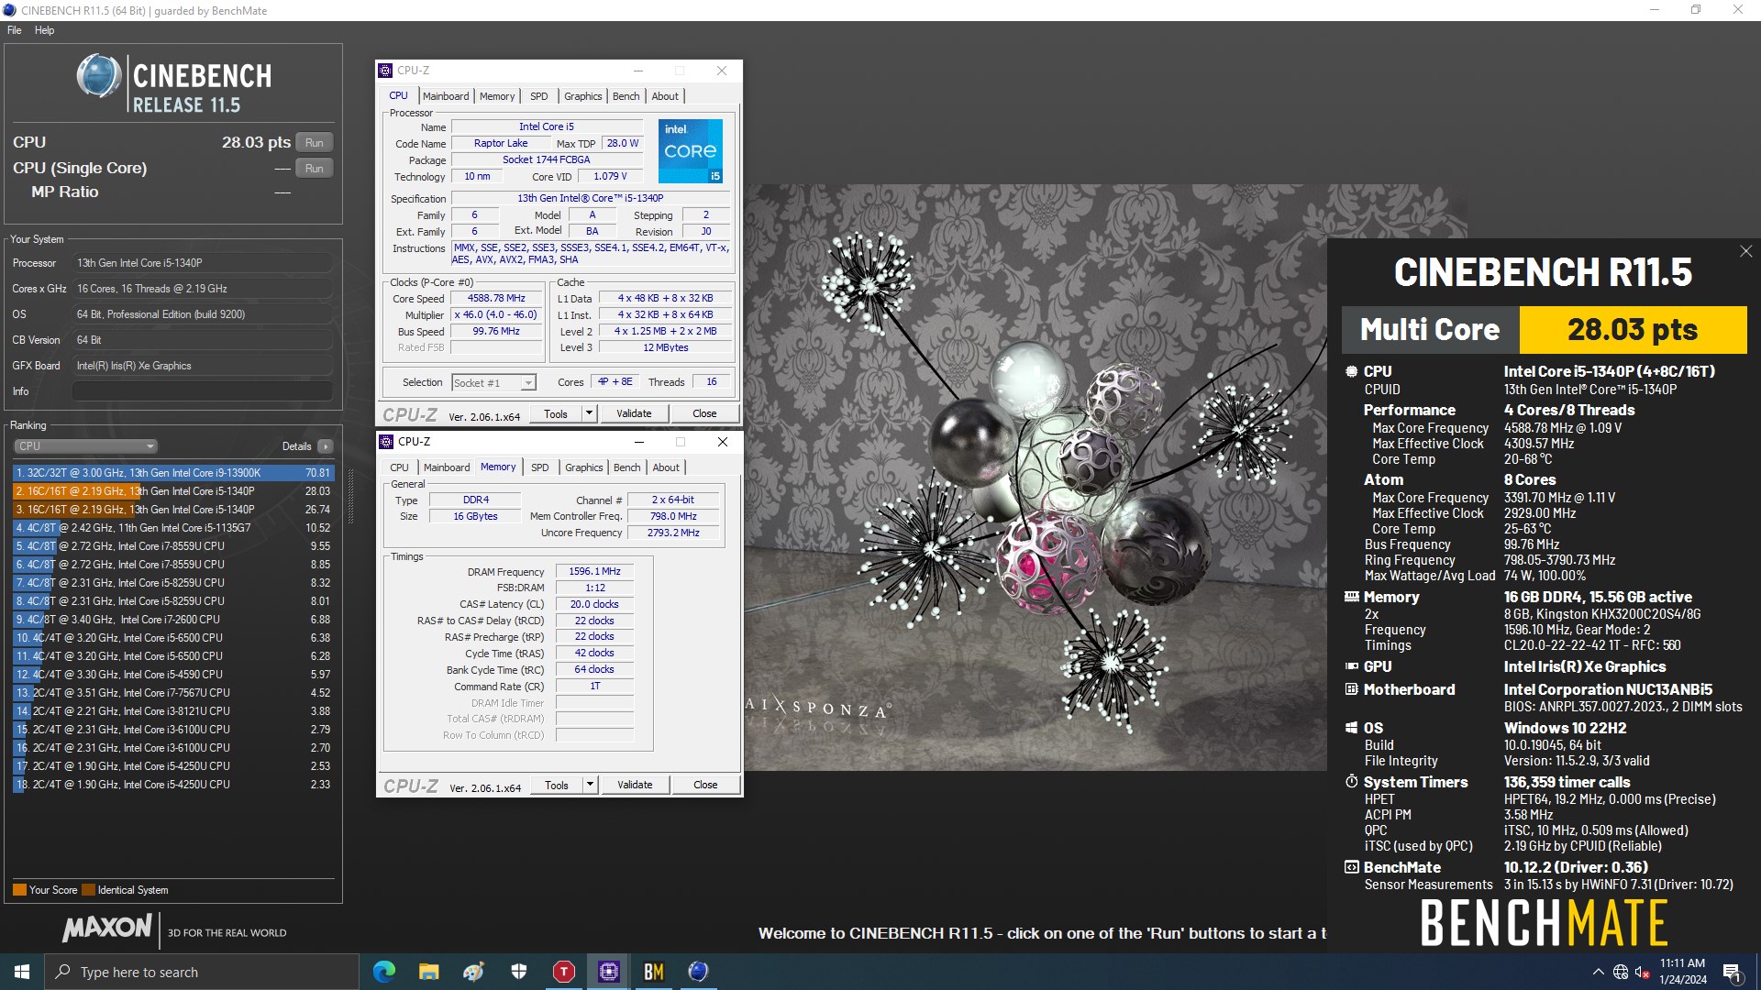Open Graphics tab in lower CPU-Z
Image resolution: width=1761 pixels, height=990 pixels.
(x=584, y=467)
